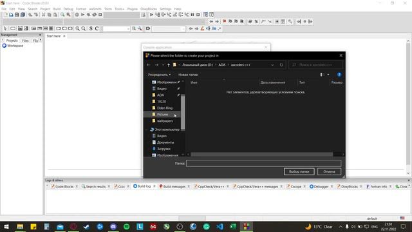Click the red bookmark flag icon
Image resolution: width=412 pixels, height=232 pixels.
pyautogui.click(x=225, y=21)
